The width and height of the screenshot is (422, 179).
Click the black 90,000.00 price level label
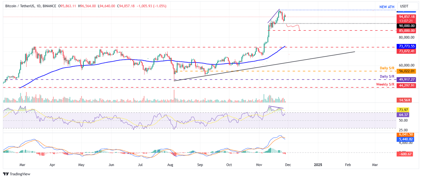click(x=406, y=26)
